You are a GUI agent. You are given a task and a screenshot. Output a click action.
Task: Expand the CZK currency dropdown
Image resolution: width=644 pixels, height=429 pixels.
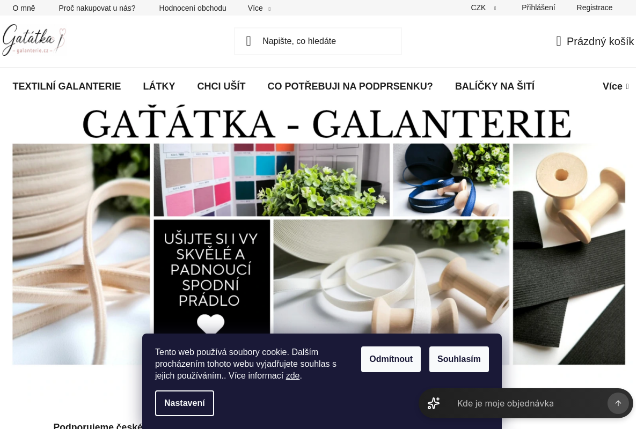pyautogui.click(x=484, y=8)
